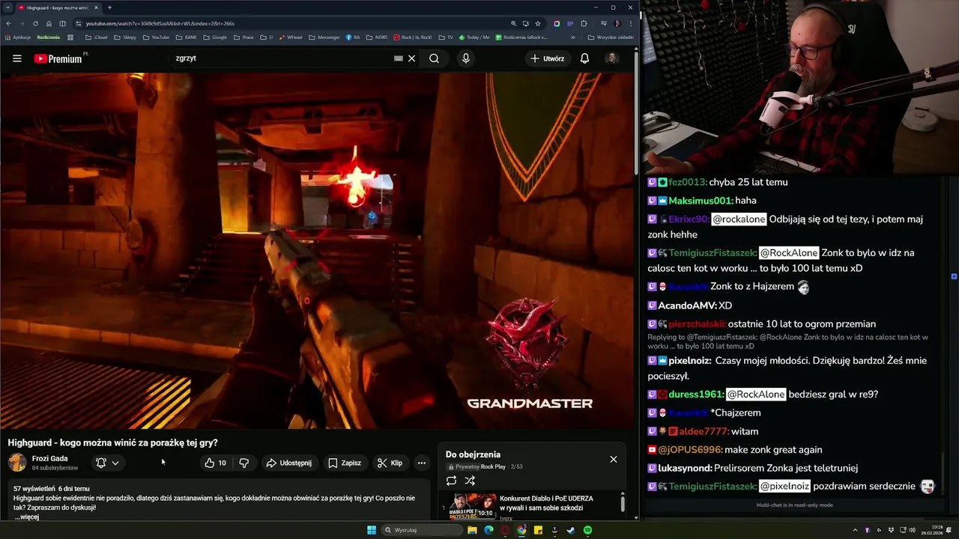Open the 'Sklepy' bookmarks folder
The image size is (959, 539).
tap(125, 37)
